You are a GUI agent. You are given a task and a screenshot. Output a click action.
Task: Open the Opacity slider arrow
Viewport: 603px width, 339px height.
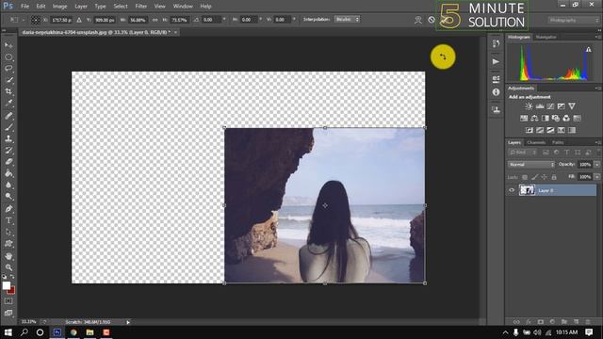pos(596,165)
